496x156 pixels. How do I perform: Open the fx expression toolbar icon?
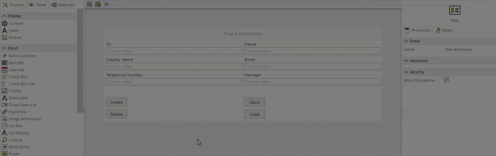(x=107, y=4)
